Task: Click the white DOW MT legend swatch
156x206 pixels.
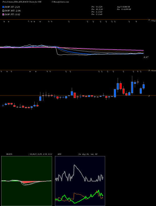Action: (x=3, y=11)
